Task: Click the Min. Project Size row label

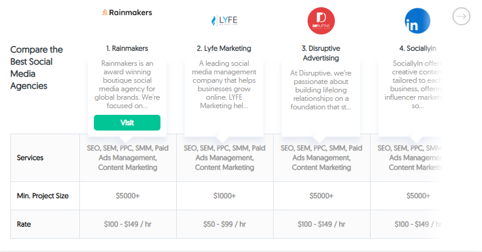Action: 43,196
